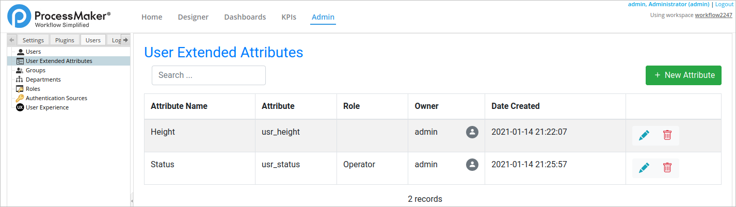Click the owner avatar icon in Status row
The height and width of the screenshot is (207, 736).
[x=472, y=165]
